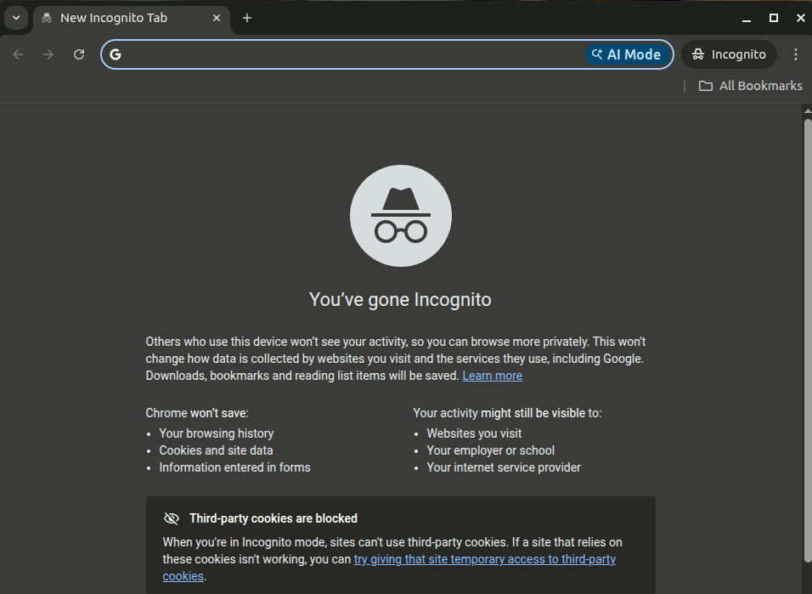Open the tab search dropdown arrow
This screenshot has height=594, width=812.
pyautogui.click(x=16, y=18)
